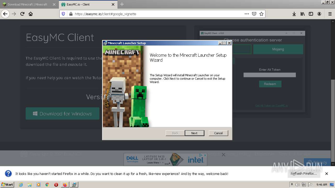The height and width of the screenshot is (188, 335).
Task: Open page actions three-dot menu
Action: 247,14
